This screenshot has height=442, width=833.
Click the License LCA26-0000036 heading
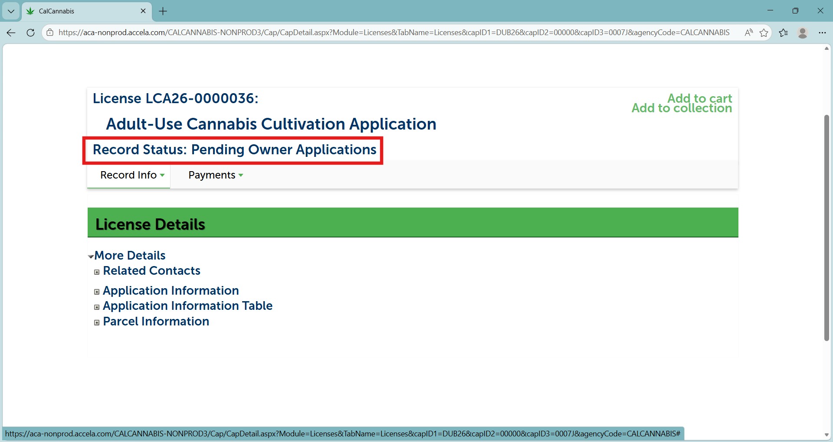pyautogui.click(x=175, y=98)
